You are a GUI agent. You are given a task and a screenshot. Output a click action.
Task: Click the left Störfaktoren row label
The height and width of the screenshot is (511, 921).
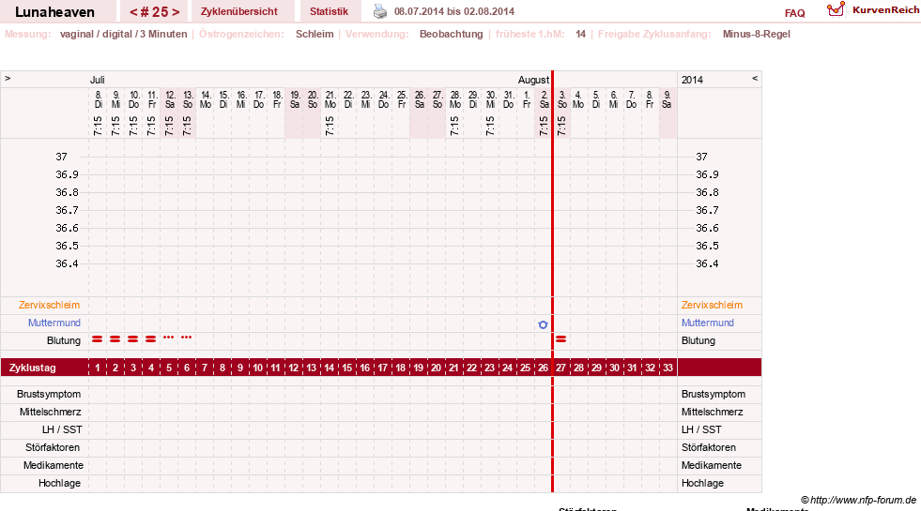[53, 447]
